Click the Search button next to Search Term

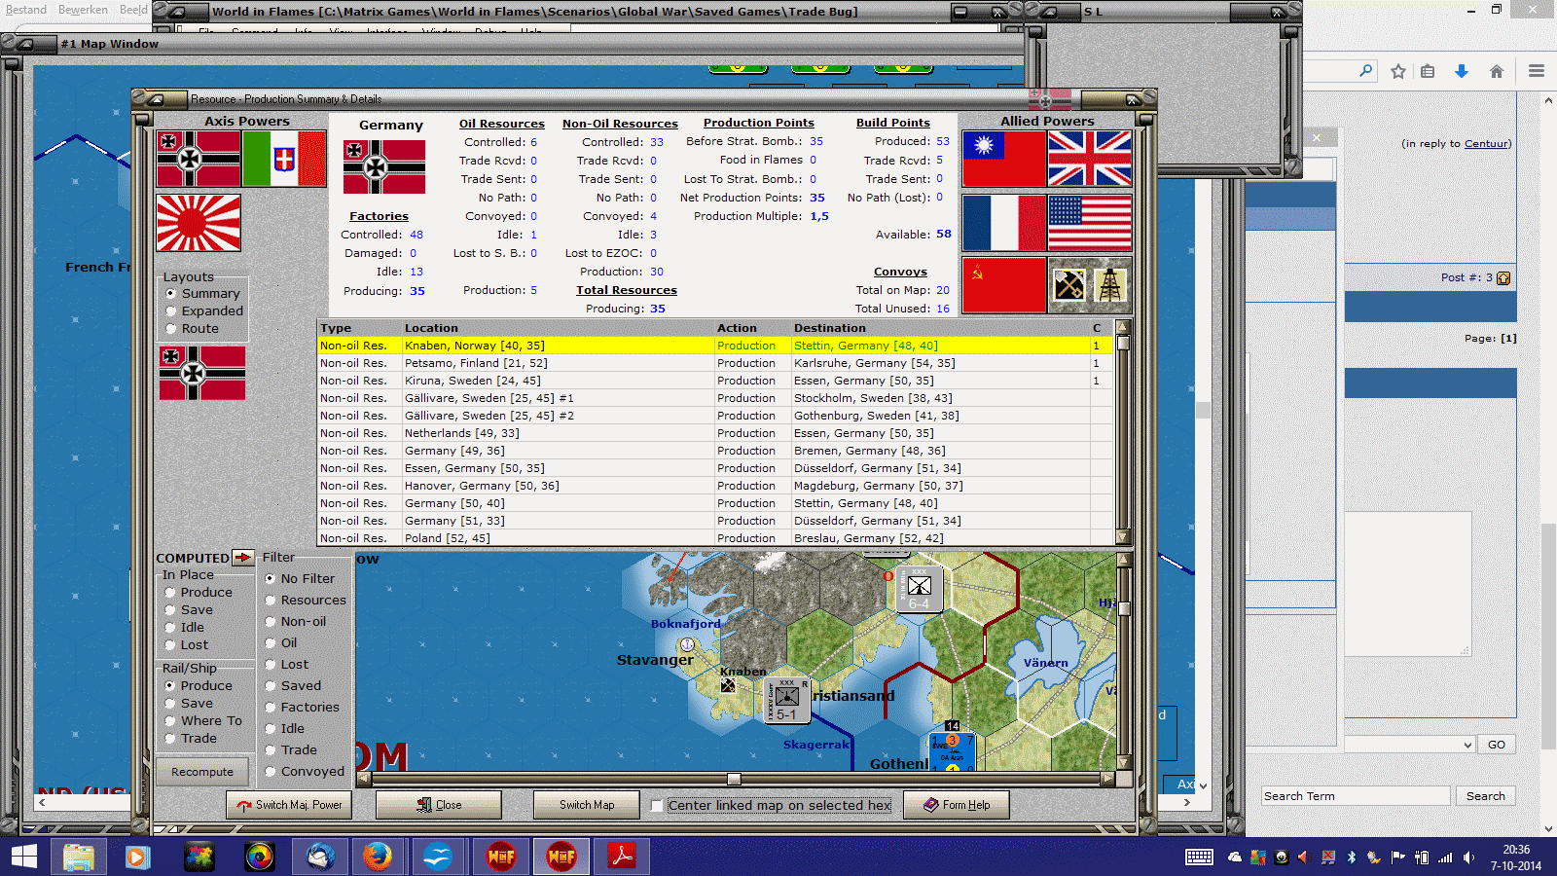point(1486,796)
